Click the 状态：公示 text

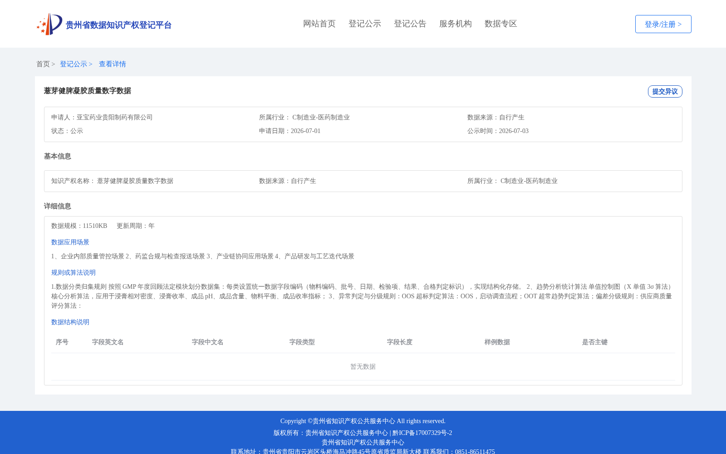(67, 131)
